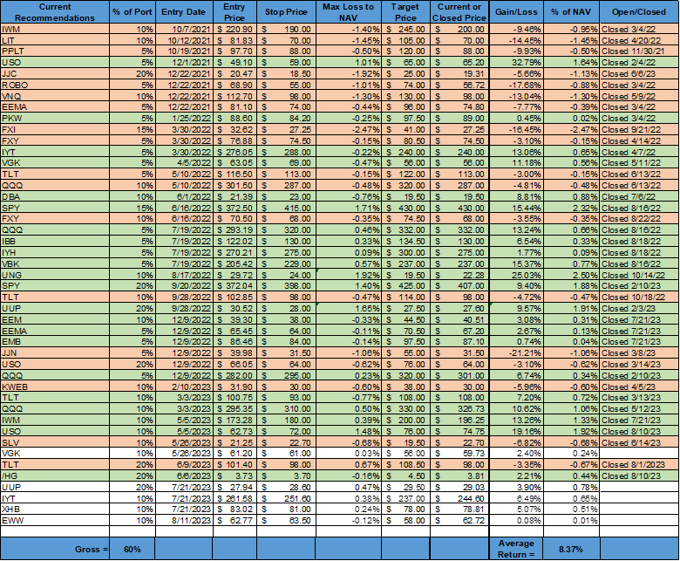Click the IYH ticker cell
This screenshot has height=561, width=680.
coord(55,252)
